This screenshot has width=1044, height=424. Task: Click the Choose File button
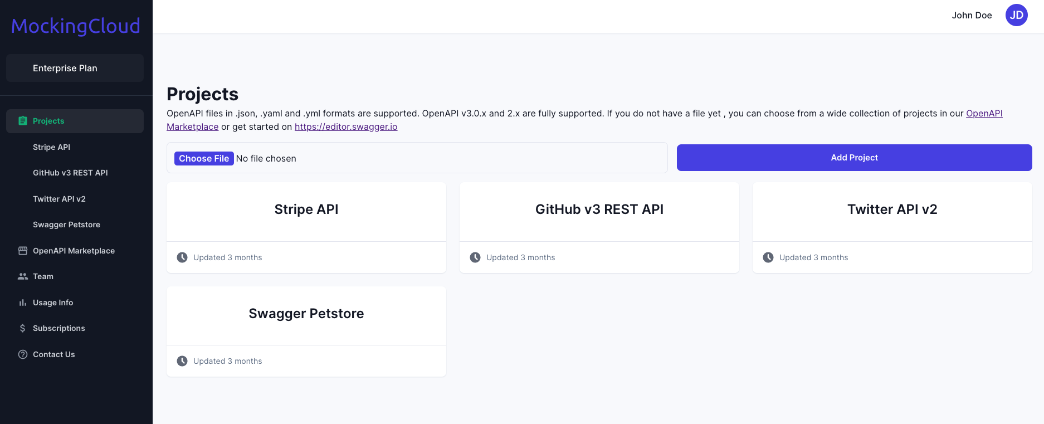204,158
